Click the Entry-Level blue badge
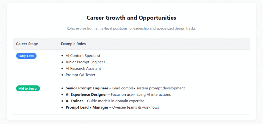The height and width of the screenshot is (124, 263). tap(26, 56)
